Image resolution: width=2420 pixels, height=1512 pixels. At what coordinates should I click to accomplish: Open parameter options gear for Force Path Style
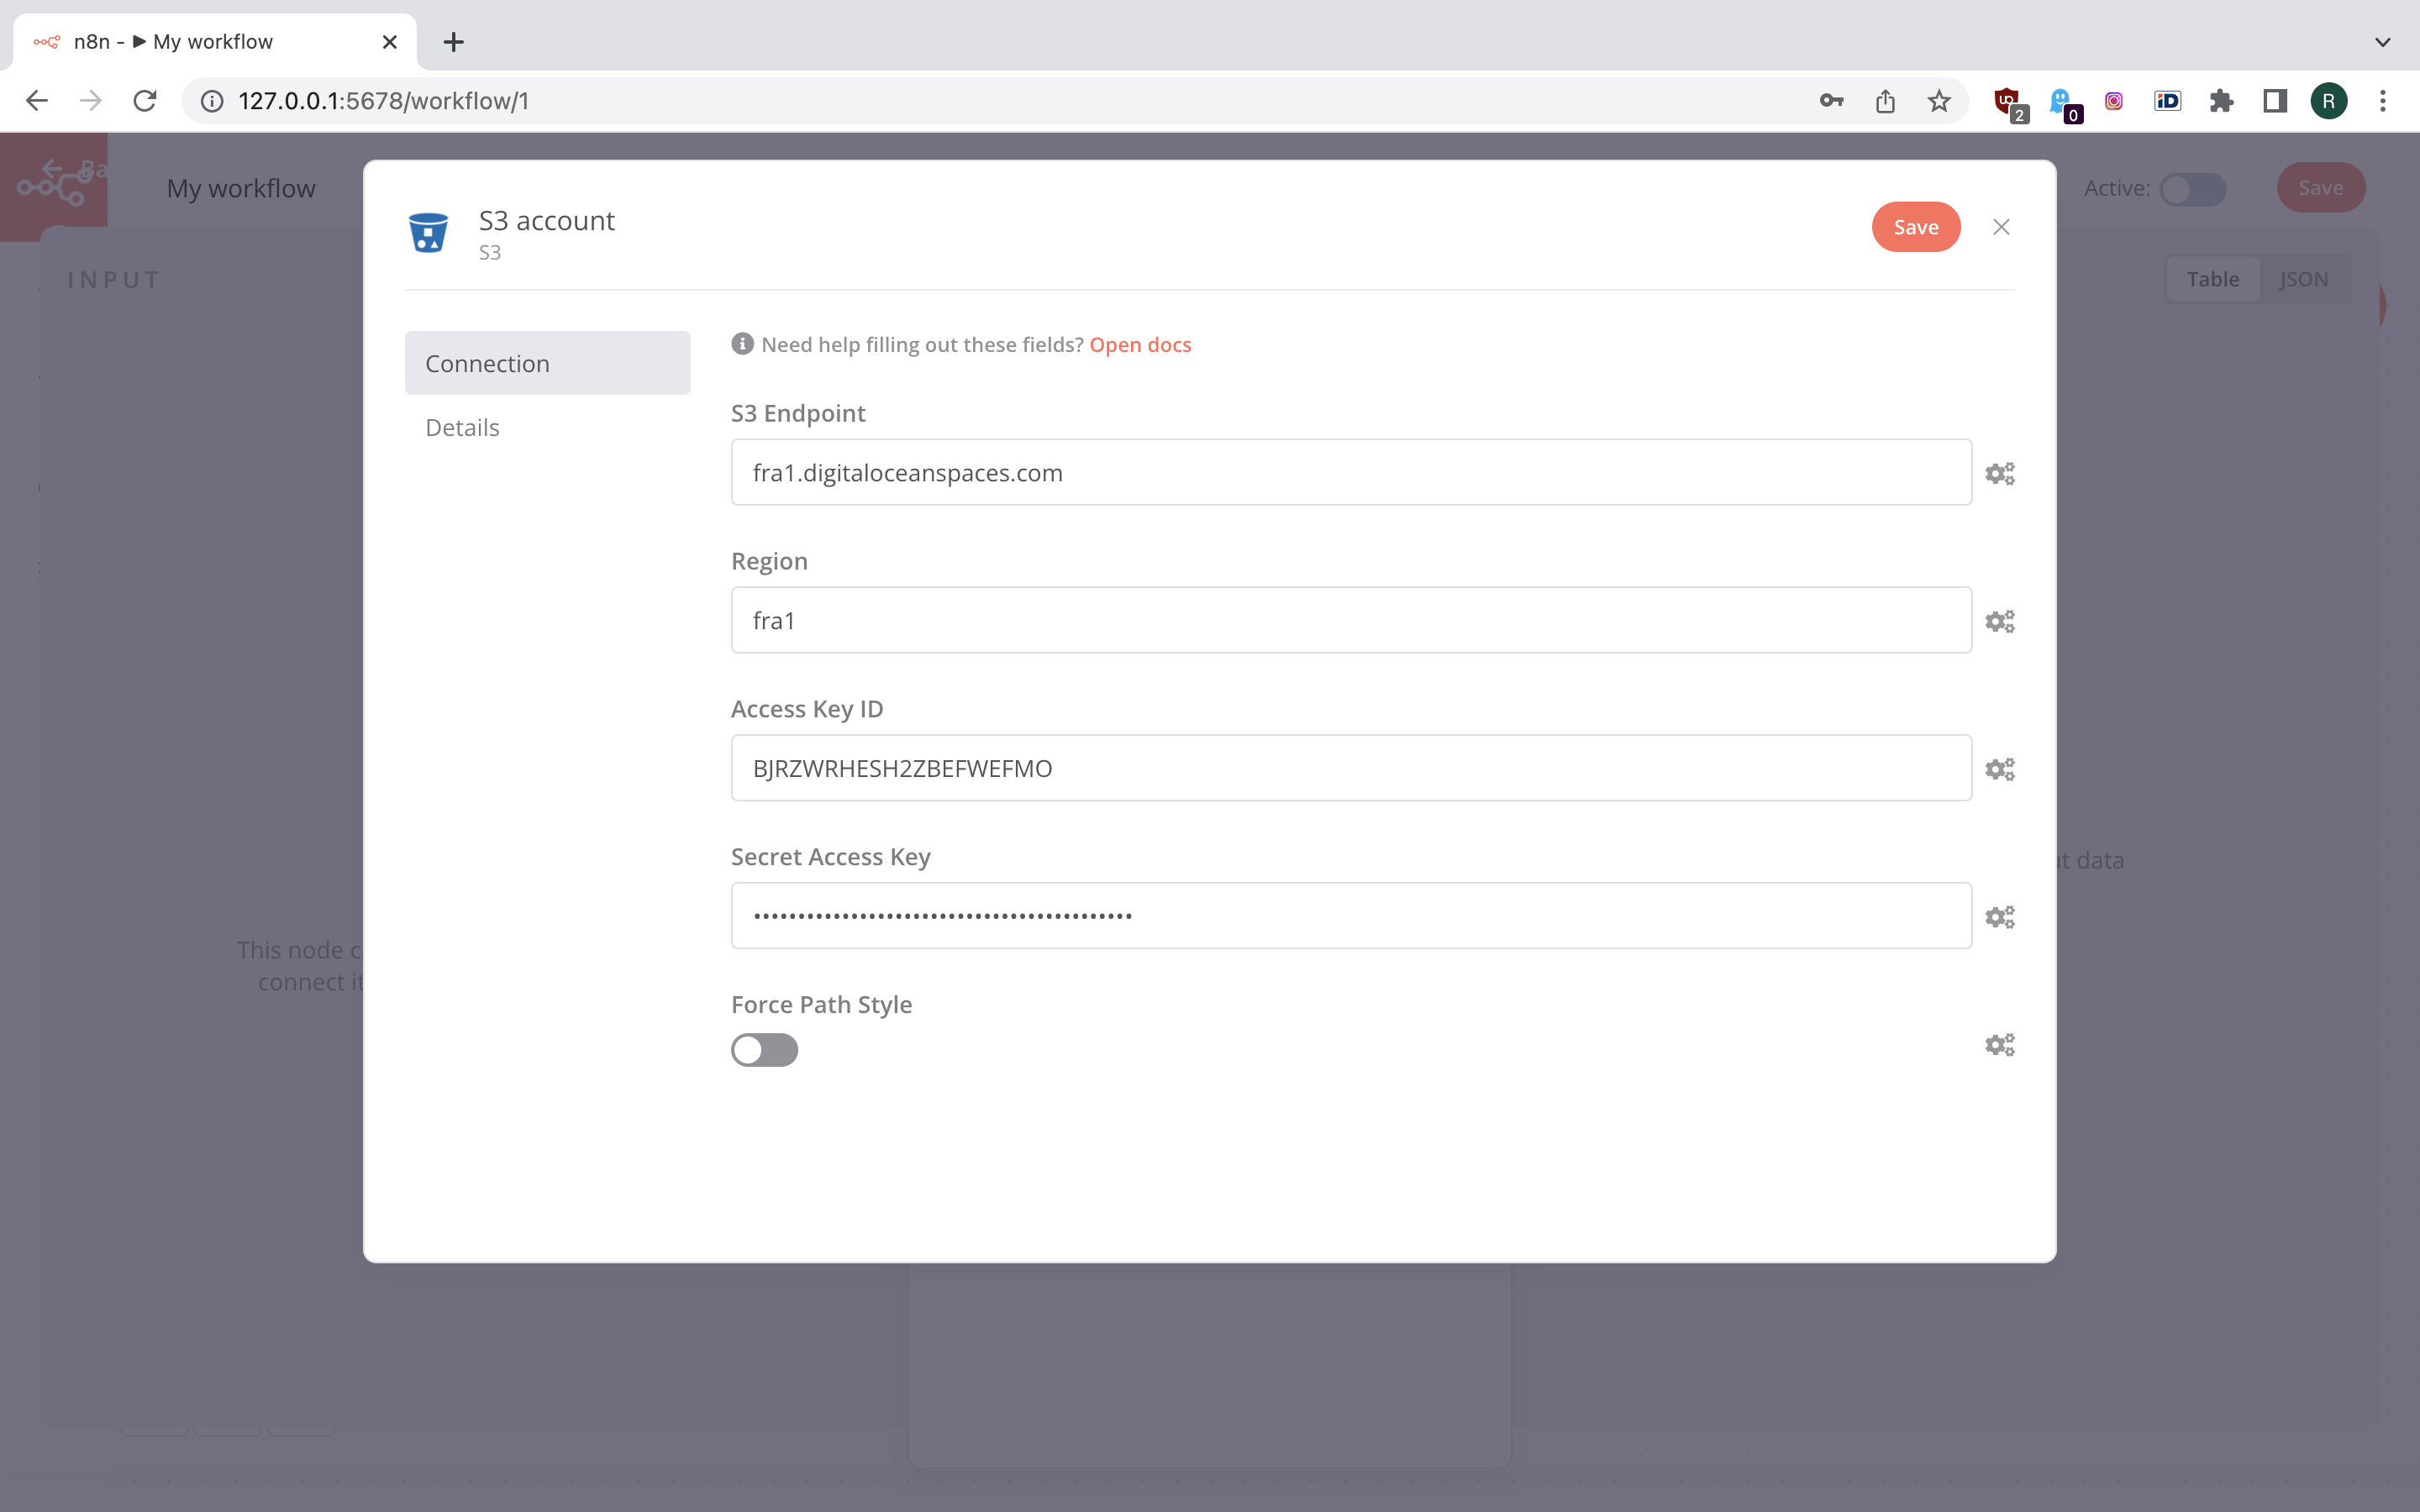[1999, 1045]
